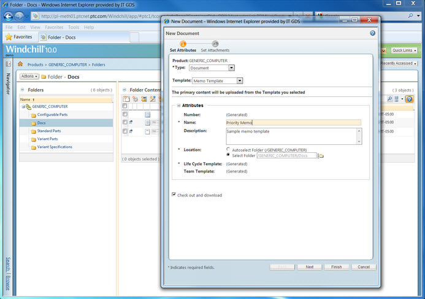Select Configurable Parts folder in tree

pos(52,114)
